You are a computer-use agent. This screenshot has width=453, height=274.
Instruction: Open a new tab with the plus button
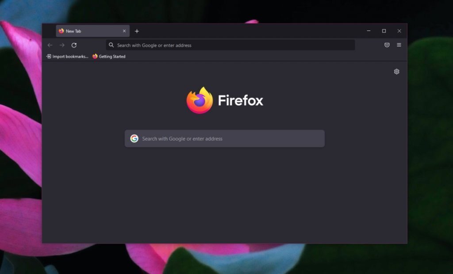(x=137, y=31)
